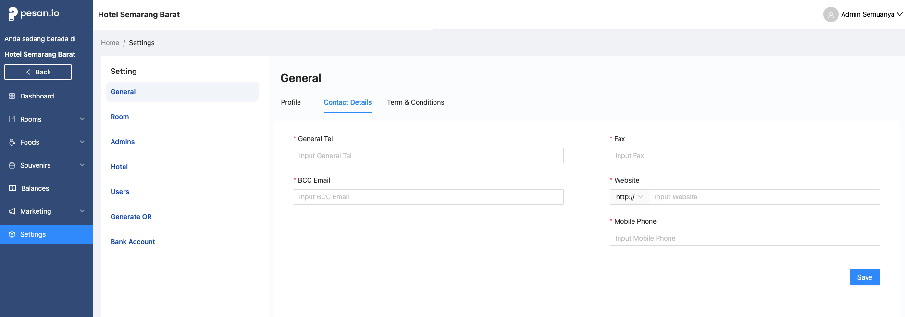This screenshot has width=905, height=317.
Task: Click the Souvenirs gift icon
Action: [x=12, y=165]
